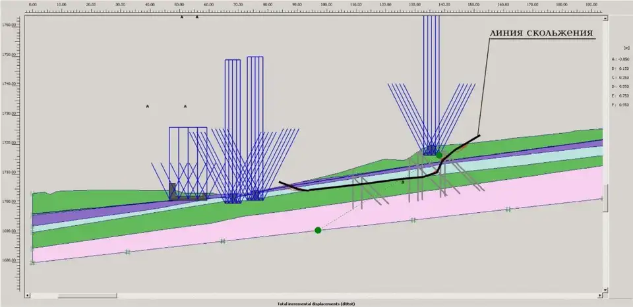This screenshot has width=633, height=307.
Task: Click the 1700.00 mark on vertical ruler
Action: pos(8,202)
